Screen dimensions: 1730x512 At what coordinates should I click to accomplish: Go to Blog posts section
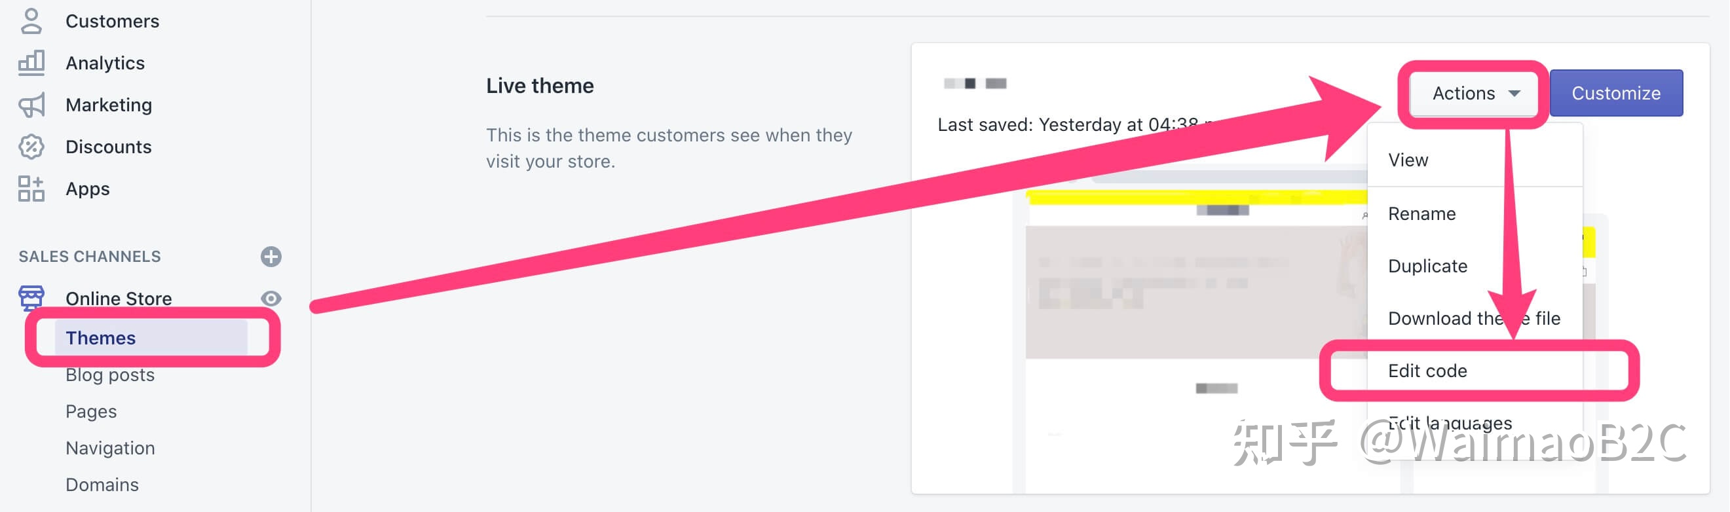tap(110, 375)
